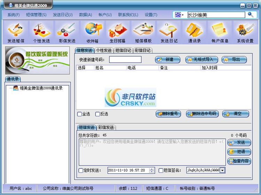
Task: Check the 全选 checkbox
Action: tap(80, 114)
